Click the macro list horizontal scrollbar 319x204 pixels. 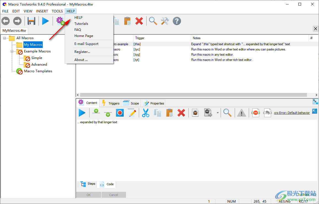click(193, 95)
